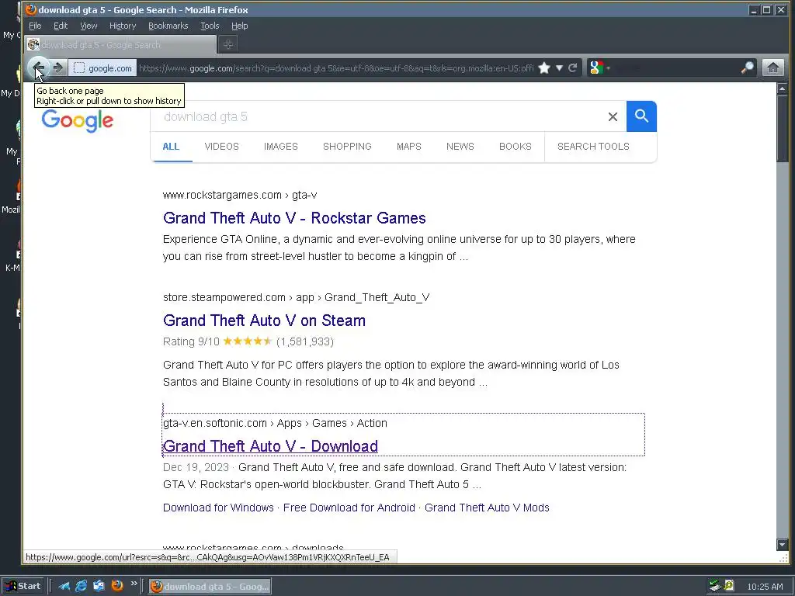Switch to the MAPS results tab
This screenshot has height=596, width=795.
[408, 147]
